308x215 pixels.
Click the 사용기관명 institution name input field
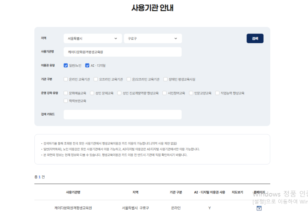pos(122,52)
